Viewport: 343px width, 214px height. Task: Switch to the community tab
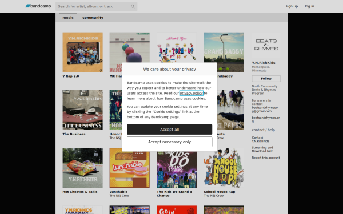click(93, 18)
